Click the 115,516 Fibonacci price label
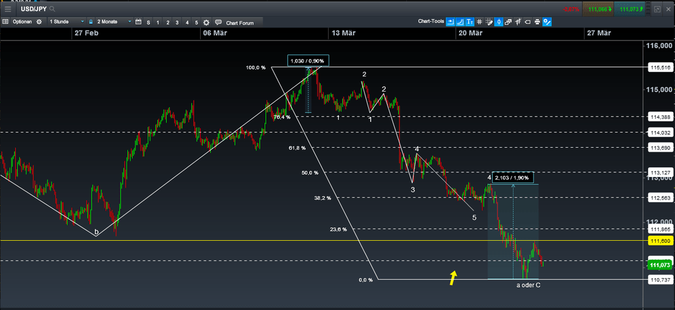The width and height of the screenshot is (675, 310). point(660,67)
